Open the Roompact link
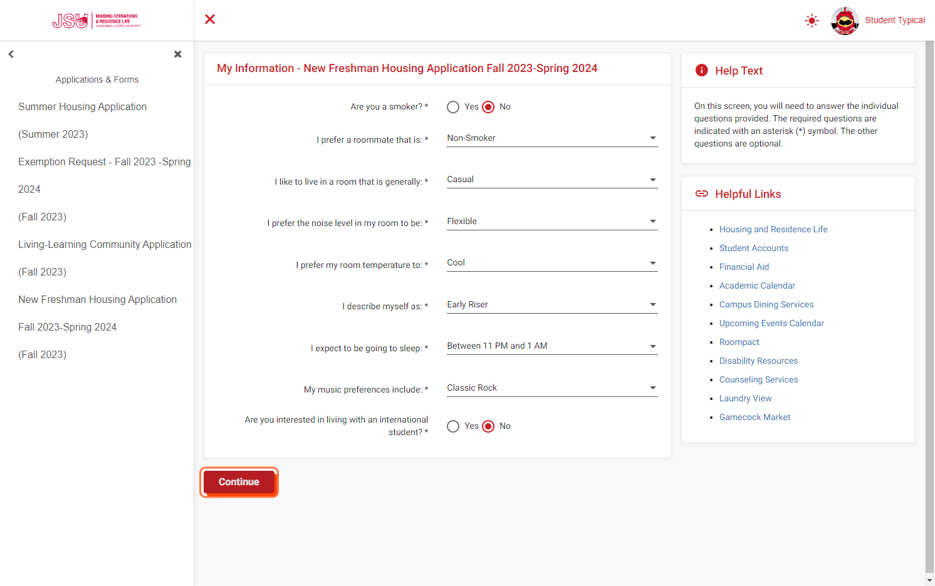This screenshot has height=586, width=935. (739, 342)
